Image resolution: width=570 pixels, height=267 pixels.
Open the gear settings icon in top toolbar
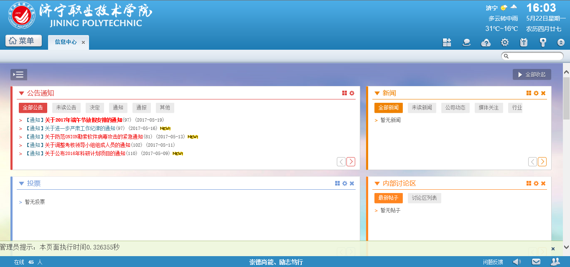(505, 42)
